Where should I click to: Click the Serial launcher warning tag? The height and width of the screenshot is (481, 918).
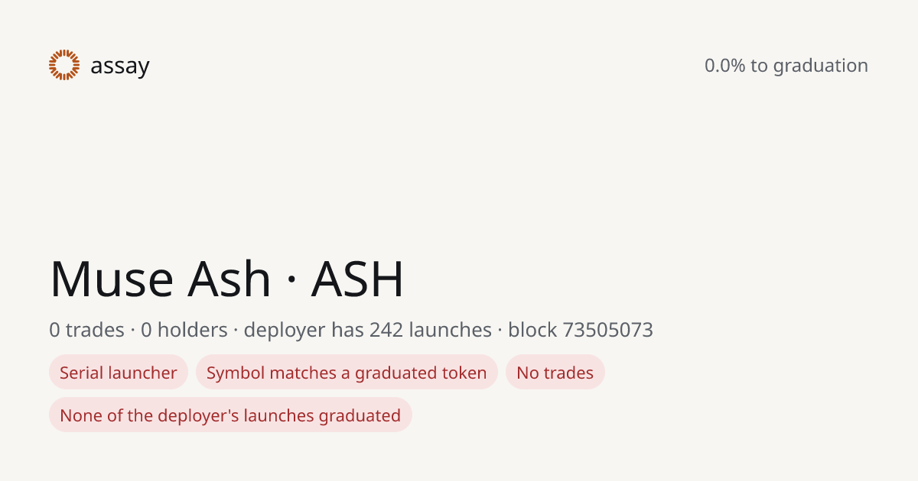click(119, 373)
